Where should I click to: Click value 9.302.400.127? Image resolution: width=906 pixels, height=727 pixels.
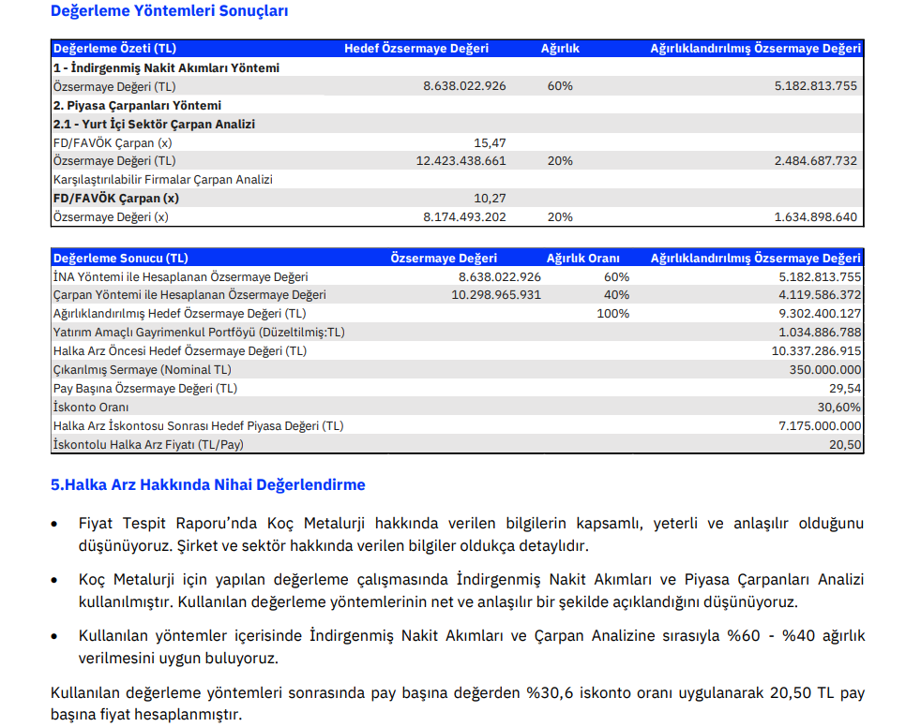(820, 314)
